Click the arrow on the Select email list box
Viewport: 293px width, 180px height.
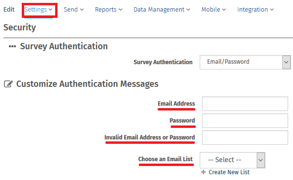pos(261,160)
